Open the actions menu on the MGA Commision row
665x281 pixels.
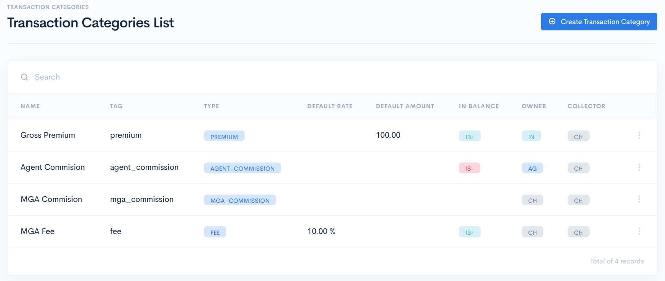(639, 199)
